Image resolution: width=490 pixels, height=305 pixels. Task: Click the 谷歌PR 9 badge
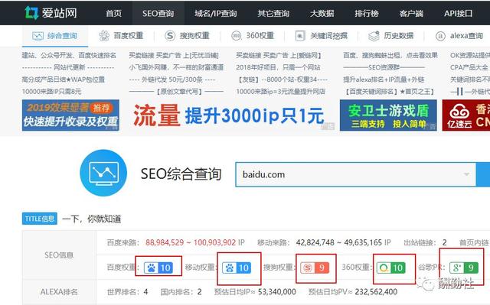[464, 268]
